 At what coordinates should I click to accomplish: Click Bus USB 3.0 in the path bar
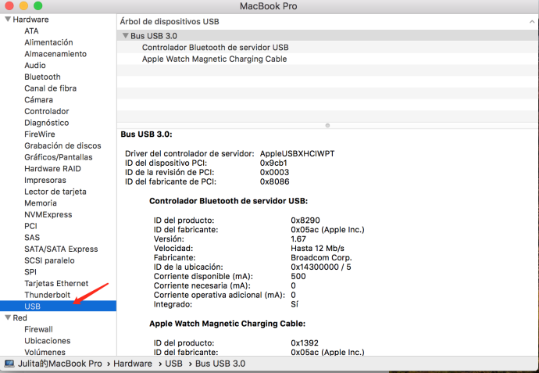(220, 364)
